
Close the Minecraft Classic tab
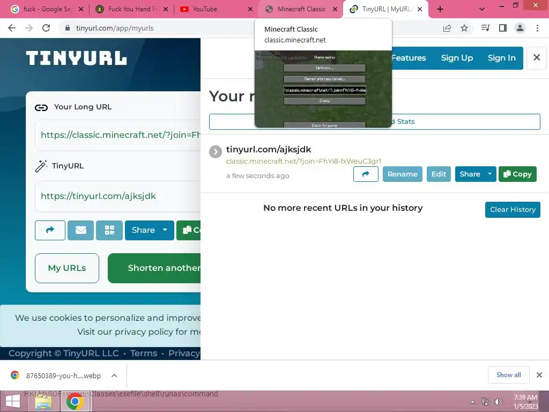coord(335,9)
